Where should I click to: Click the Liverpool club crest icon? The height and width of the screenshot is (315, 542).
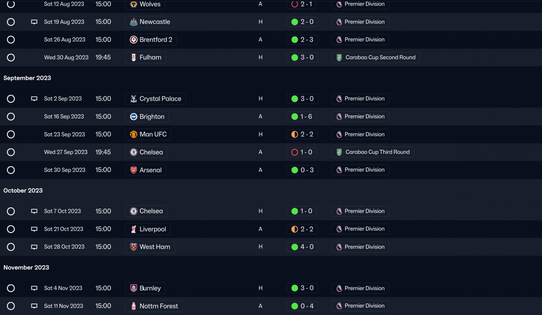[x=133, y=229]
